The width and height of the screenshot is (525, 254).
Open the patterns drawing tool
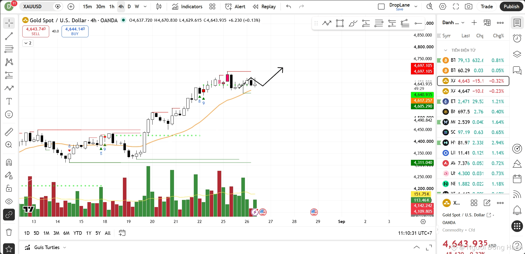(9, 62)
